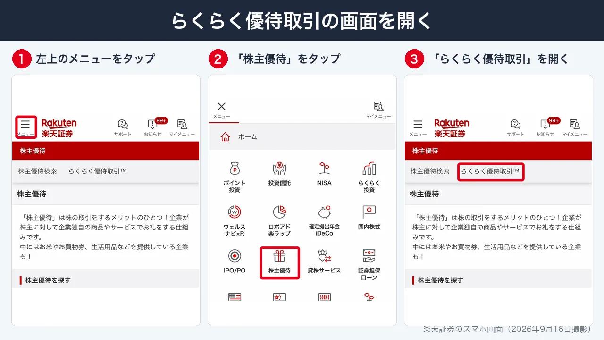Screen dimensions: 604x340
Task: Click the Rakuten 楽天証券 logo in step 1 screen
Action: [x=59, y=128]
